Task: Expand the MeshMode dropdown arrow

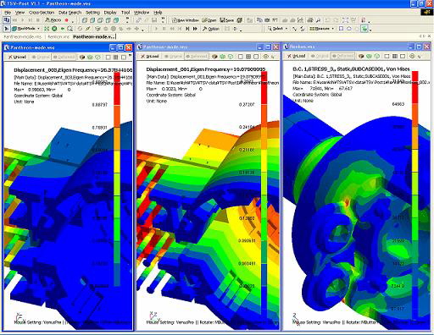Action: 38,29
